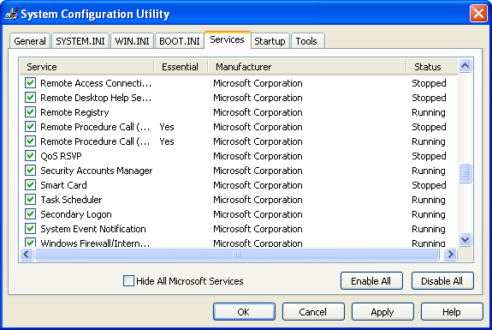Sort by the Service column header

pos(87,67)
